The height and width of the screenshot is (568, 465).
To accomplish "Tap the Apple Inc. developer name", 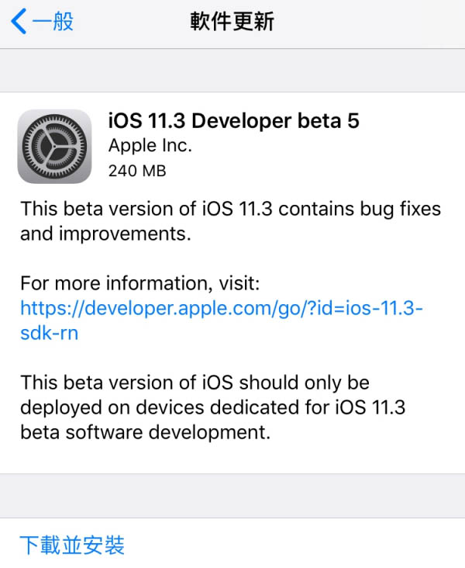I will (x=150, y=145).
